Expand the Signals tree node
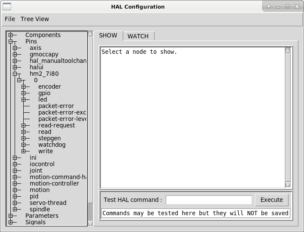304x232 pixels. tap(10, 222)
